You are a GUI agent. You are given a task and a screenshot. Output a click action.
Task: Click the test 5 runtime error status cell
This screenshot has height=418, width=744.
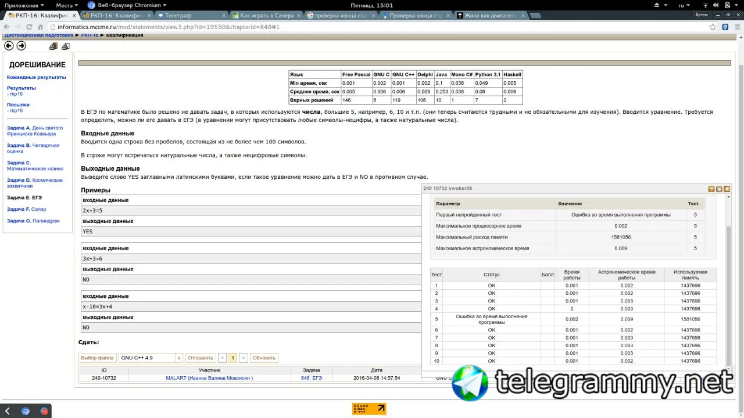492,319
